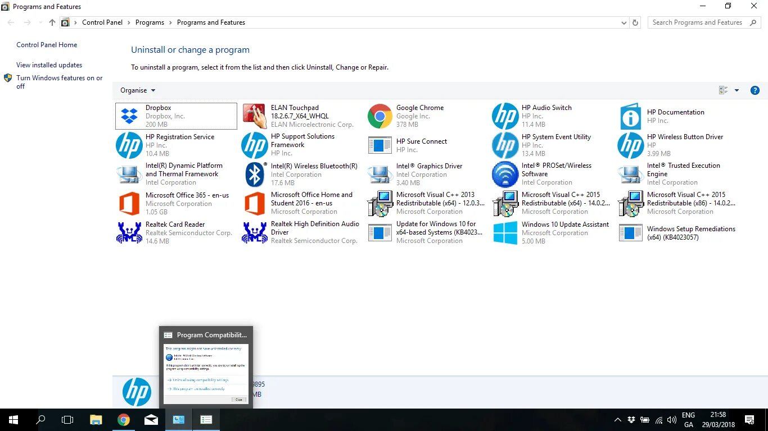
Task: Select the Windows 10 Update Assistant icon
Action: click(505, 233)
